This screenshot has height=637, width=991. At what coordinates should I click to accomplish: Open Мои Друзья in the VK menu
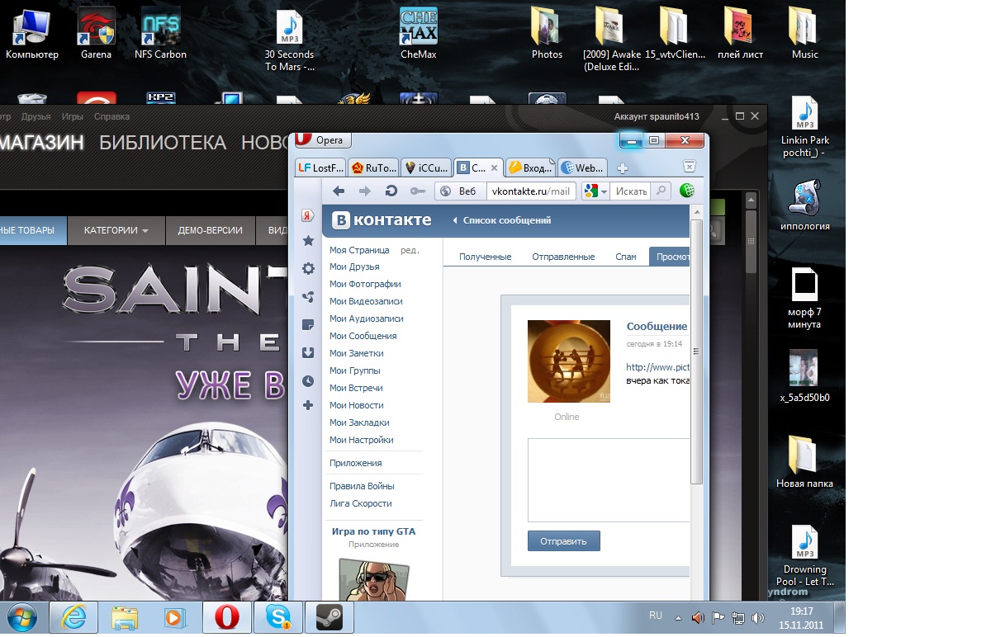[354, 267]
